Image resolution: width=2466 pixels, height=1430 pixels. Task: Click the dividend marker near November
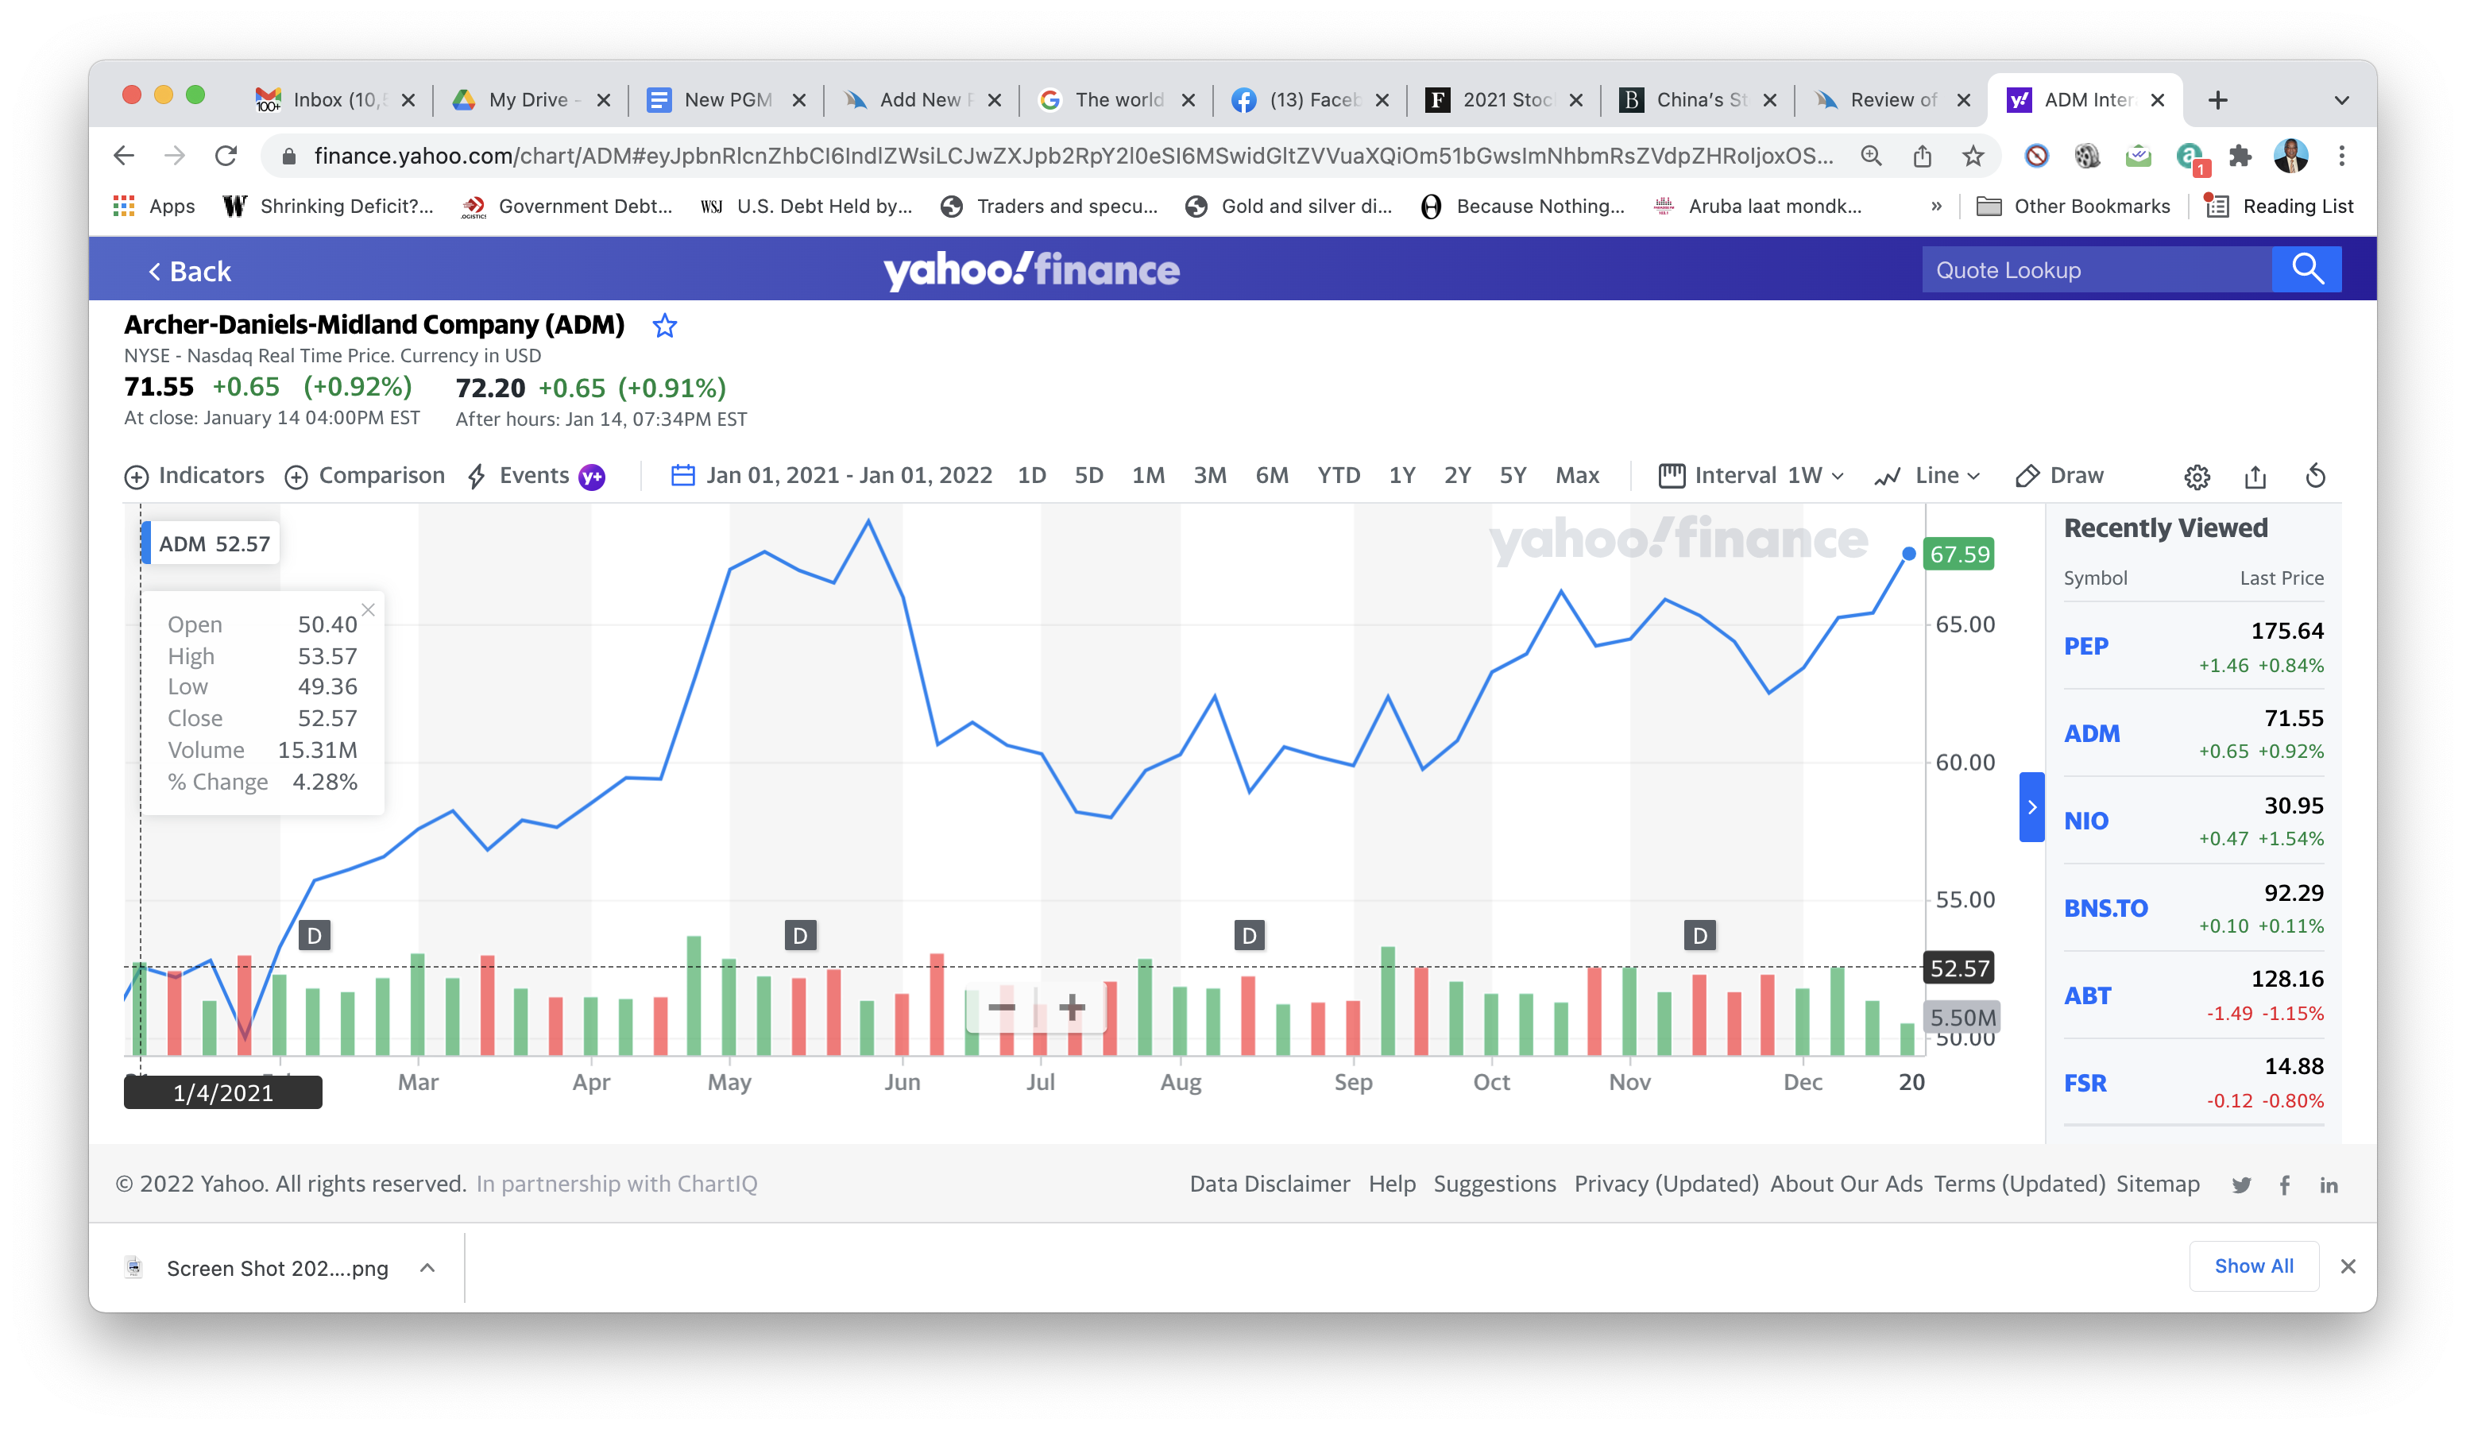coord(1700,936)
